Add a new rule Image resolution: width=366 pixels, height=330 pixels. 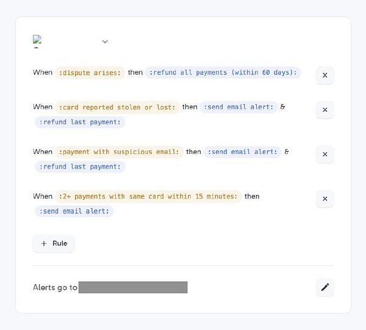[x=54, y=243]
